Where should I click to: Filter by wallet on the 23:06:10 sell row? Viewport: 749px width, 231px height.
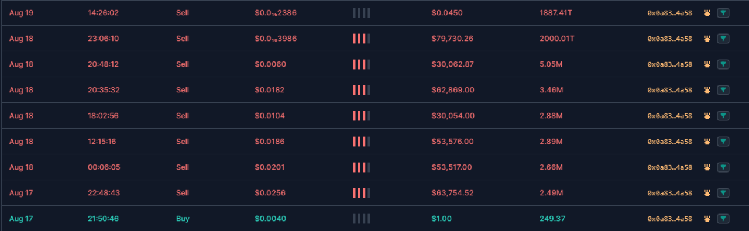click(x=723, y=39)
